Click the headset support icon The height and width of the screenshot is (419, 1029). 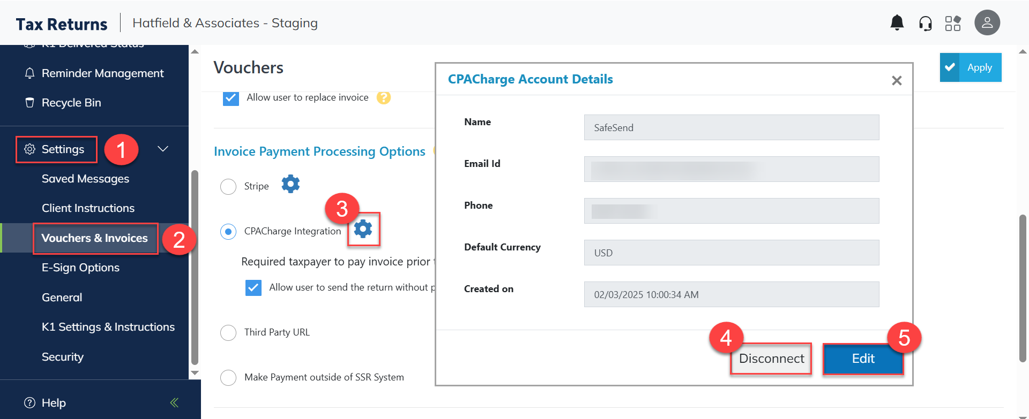coord(925,24)
